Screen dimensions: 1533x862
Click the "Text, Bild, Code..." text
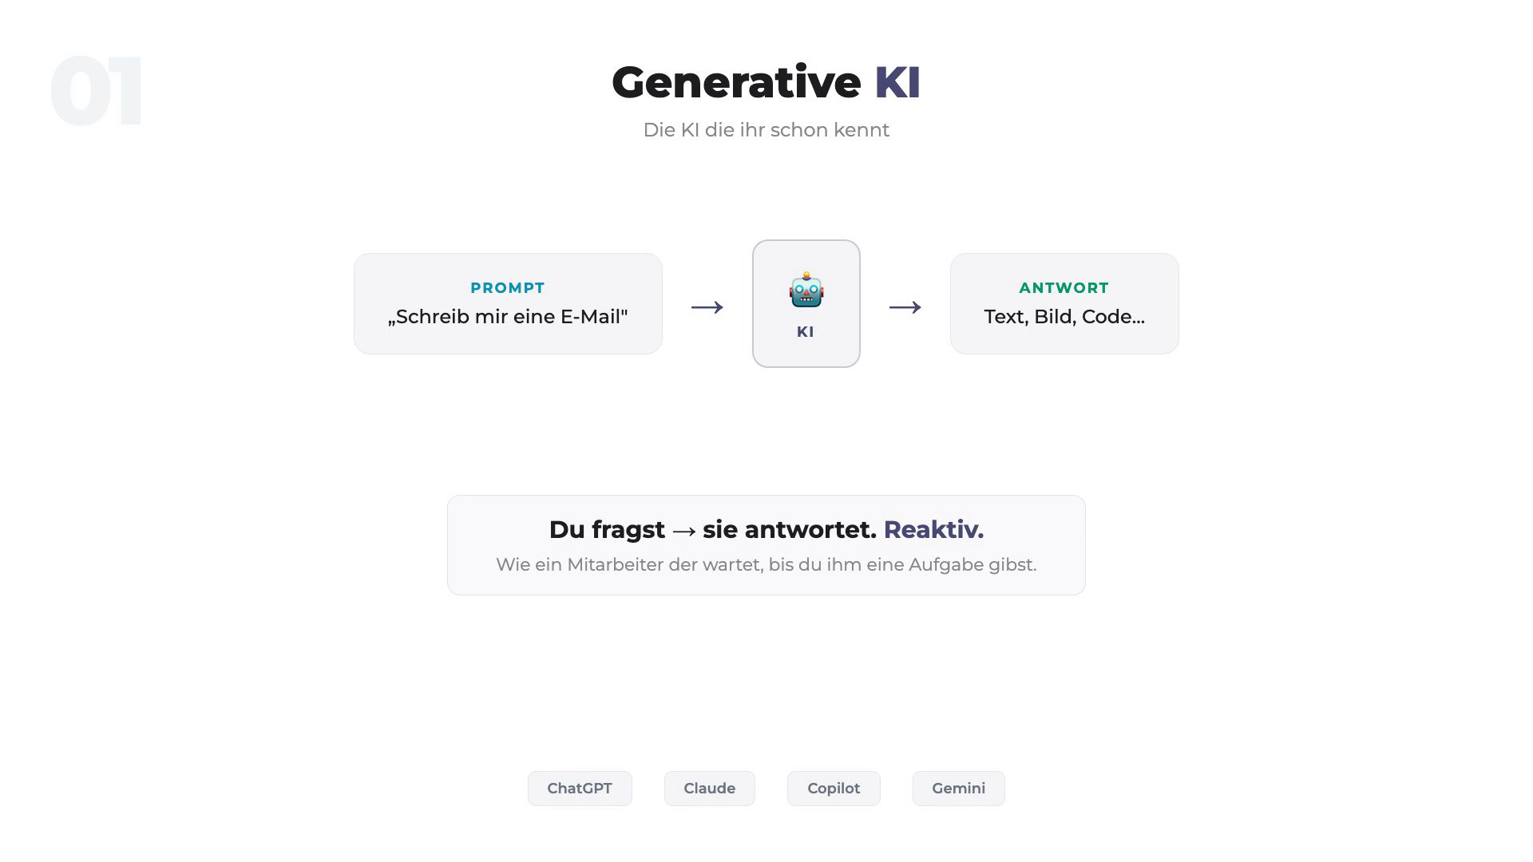tap(1064, 317)
